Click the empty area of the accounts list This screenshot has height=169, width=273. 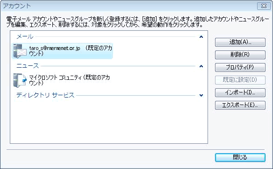tap(109, 122)
